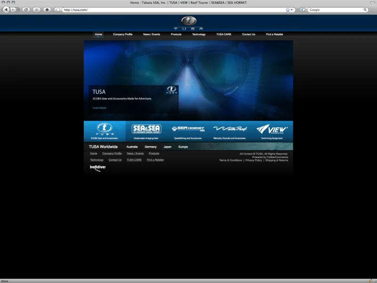The image size is (377, 283).
Task: Open the dropdown arrow next to bookmark star
Action: click(292, 10)
